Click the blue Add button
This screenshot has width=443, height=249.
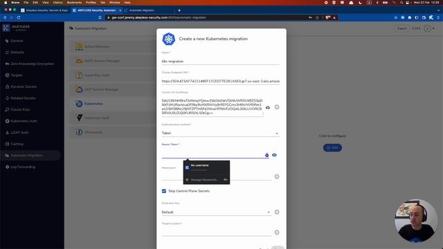pos(332,147)
